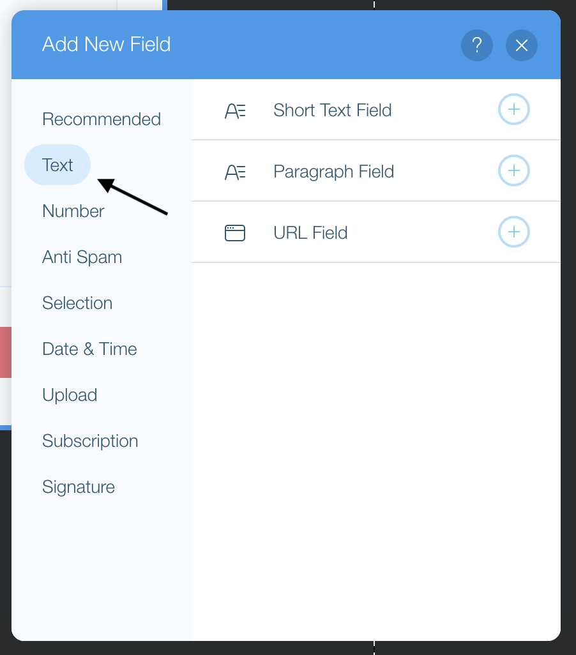Open the Upload category
Viewport: 576px width, 655px height.
(70, 395)
